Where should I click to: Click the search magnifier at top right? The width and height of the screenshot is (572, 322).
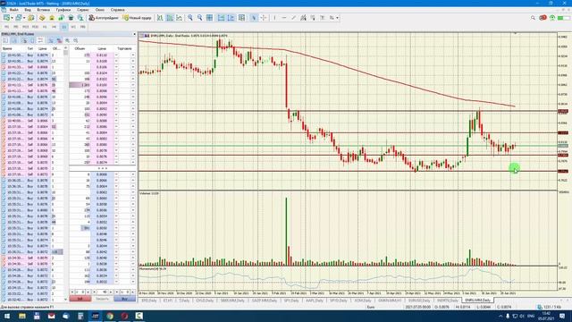tap(533, 18)
